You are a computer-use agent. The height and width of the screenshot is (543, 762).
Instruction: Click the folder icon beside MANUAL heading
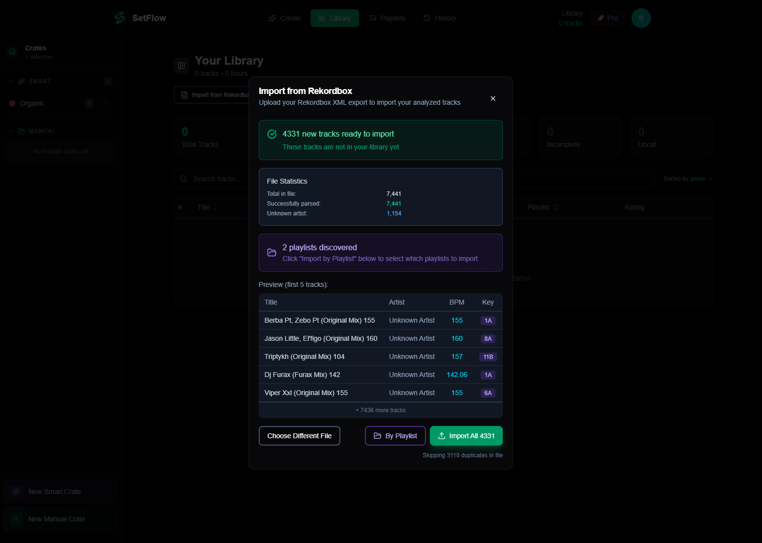[22, 131]
